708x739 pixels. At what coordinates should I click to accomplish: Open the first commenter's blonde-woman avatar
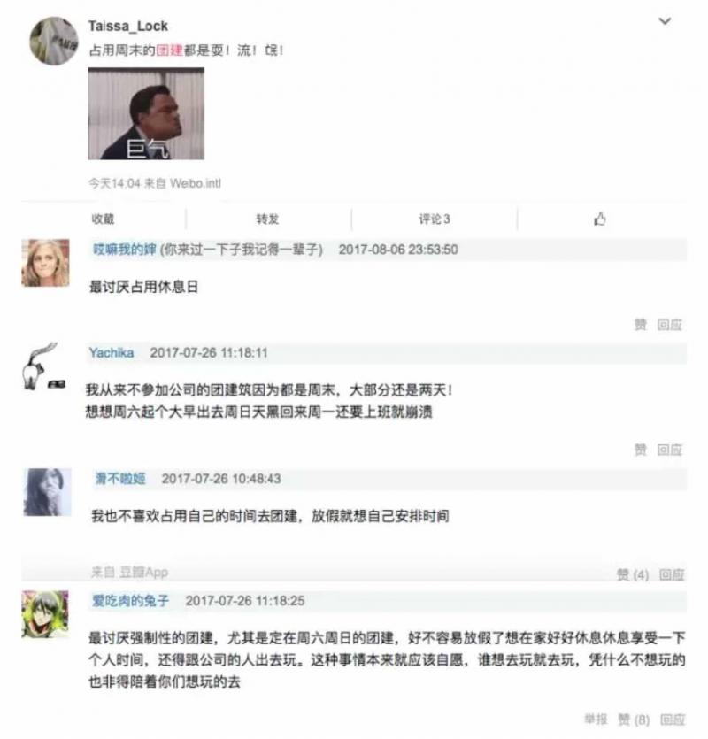coord(46,263)
